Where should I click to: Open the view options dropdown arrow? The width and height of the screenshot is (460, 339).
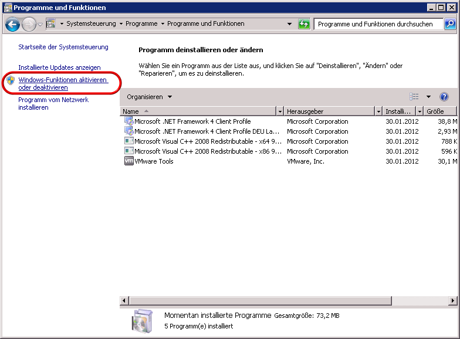428,97
